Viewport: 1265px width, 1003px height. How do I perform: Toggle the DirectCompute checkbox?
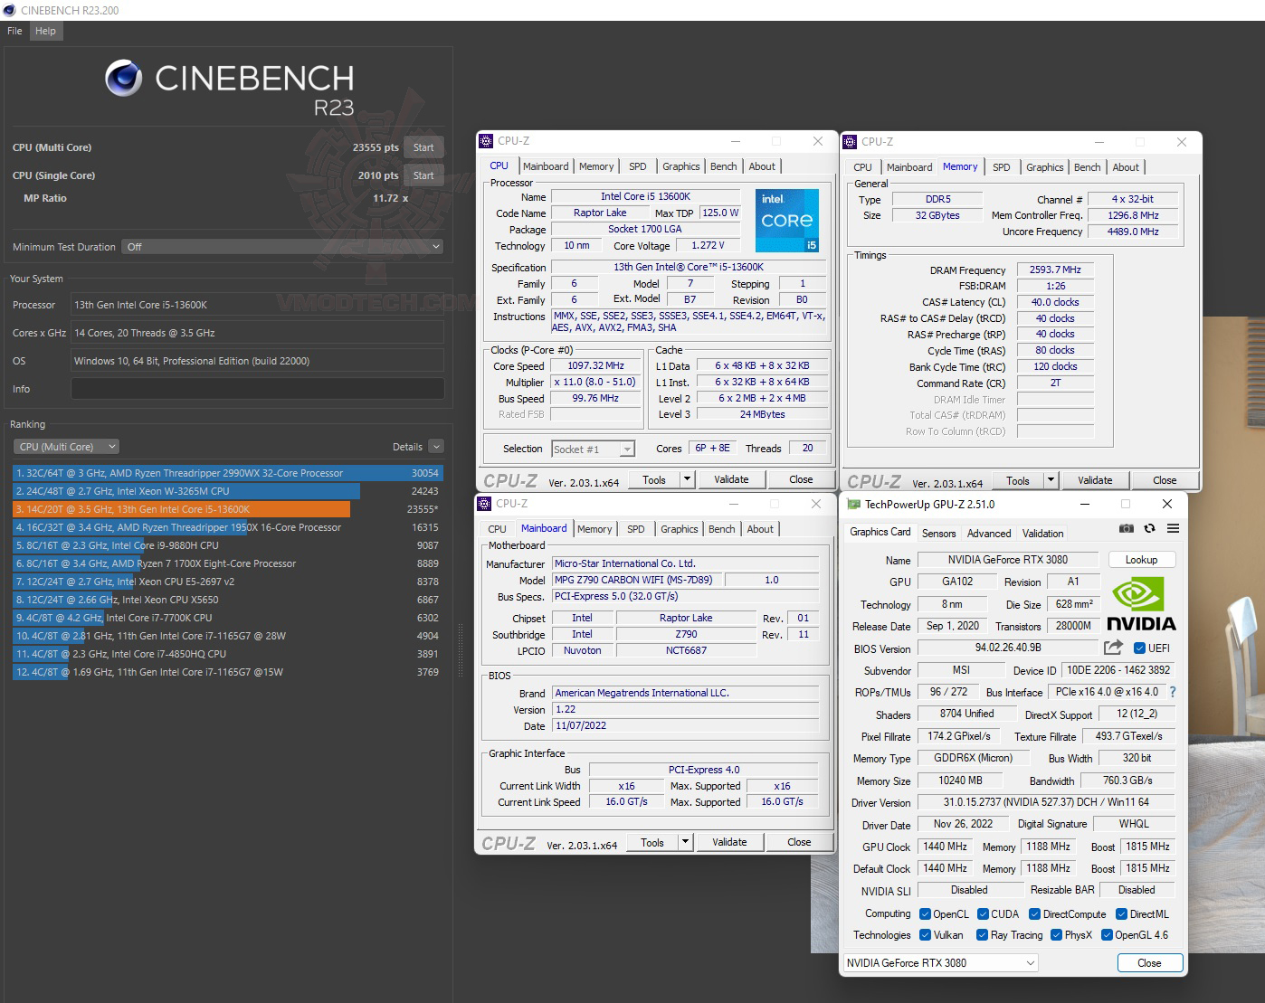point(1035,914)
